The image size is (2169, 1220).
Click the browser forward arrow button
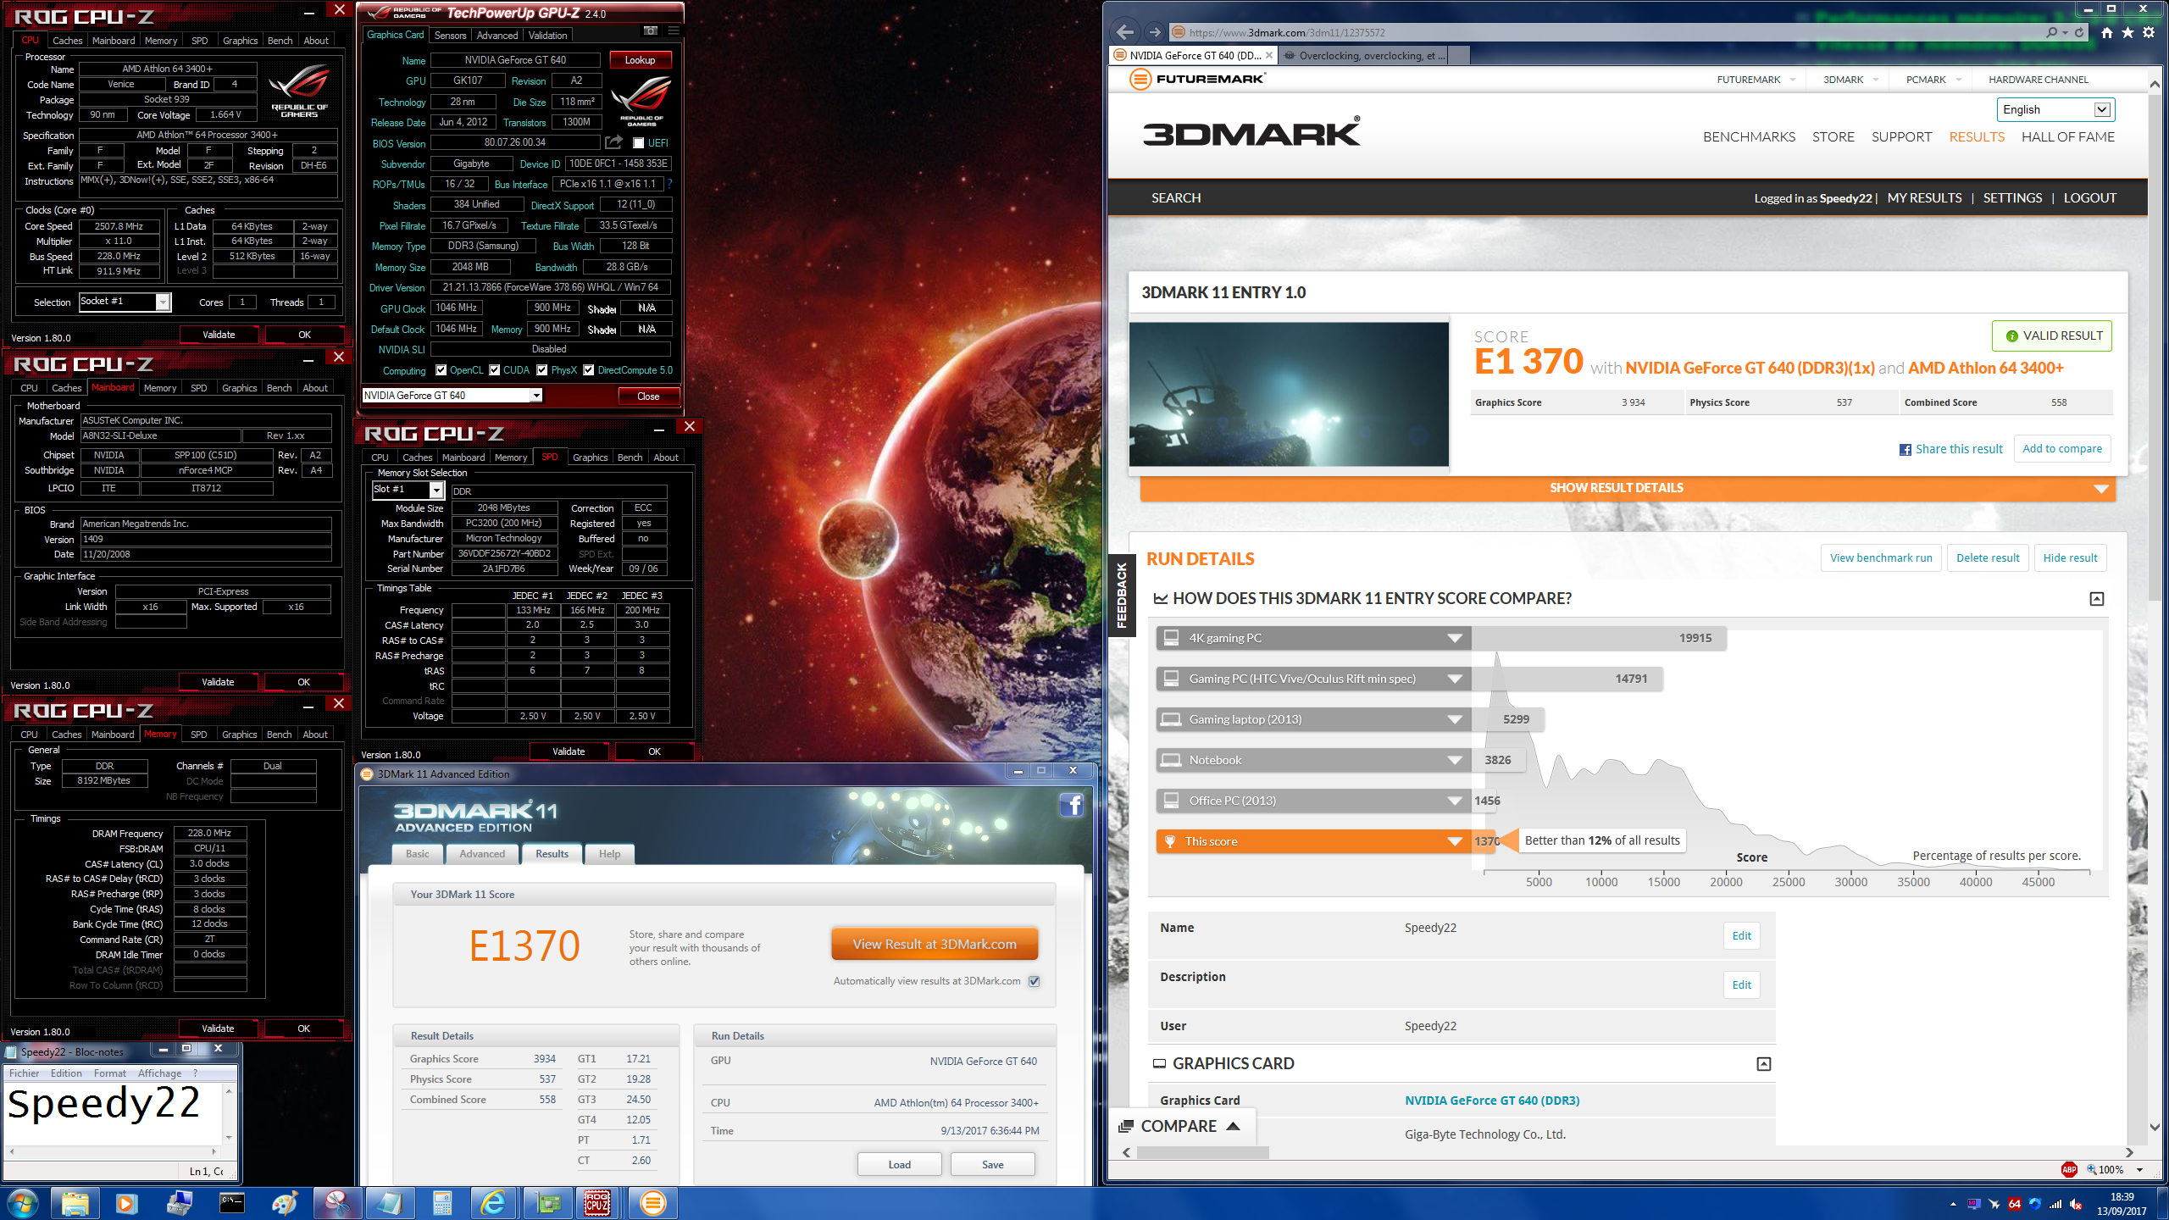(1154, 32)
